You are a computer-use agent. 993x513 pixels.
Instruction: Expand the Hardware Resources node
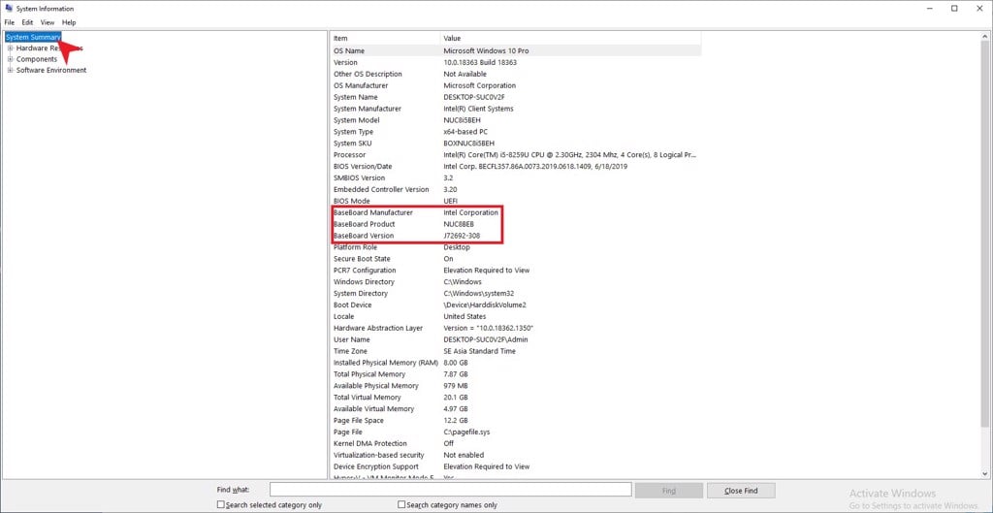[10, 48]
